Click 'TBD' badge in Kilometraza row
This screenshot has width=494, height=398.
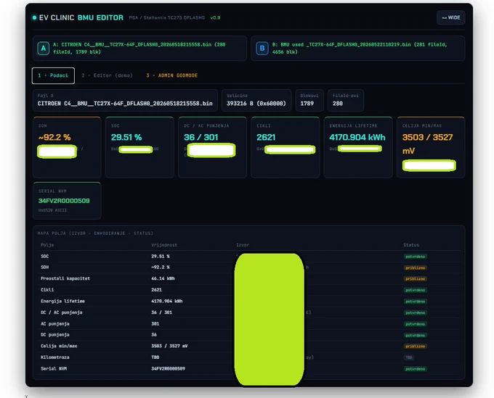pyautogui.click(x=408, y=357)
